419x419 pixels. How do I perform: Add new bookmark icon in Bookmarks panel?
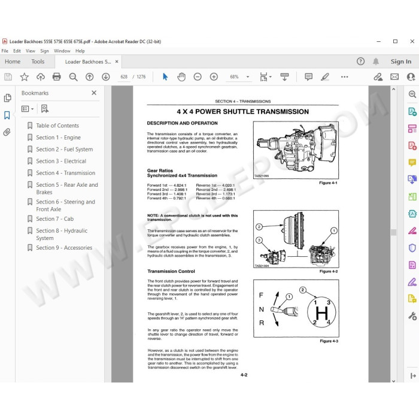[45, 109]
